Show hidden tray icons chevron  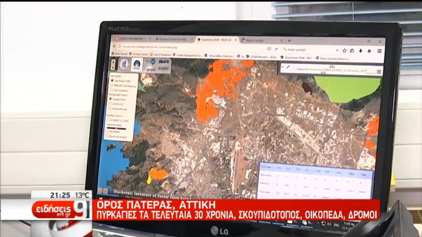pyautogui.click(x=318, y=224)
